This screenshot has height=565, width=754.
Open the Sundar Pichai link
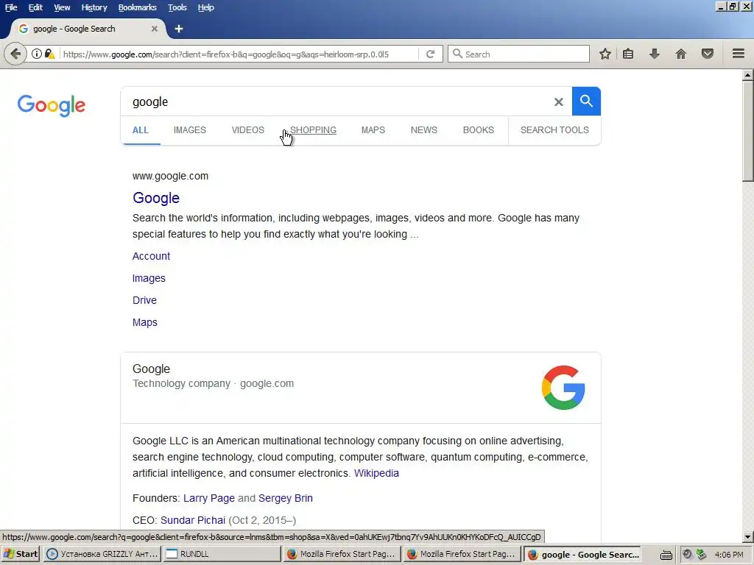click(x=193, y=520)
